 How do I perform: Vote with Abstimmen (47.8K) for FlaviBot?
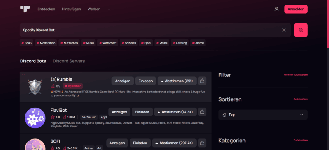click(x=175, y=112)
